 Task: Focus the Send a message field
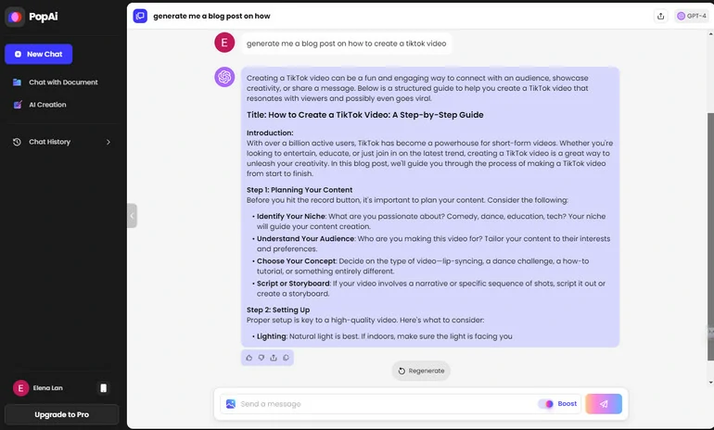(x=387, y=404)
